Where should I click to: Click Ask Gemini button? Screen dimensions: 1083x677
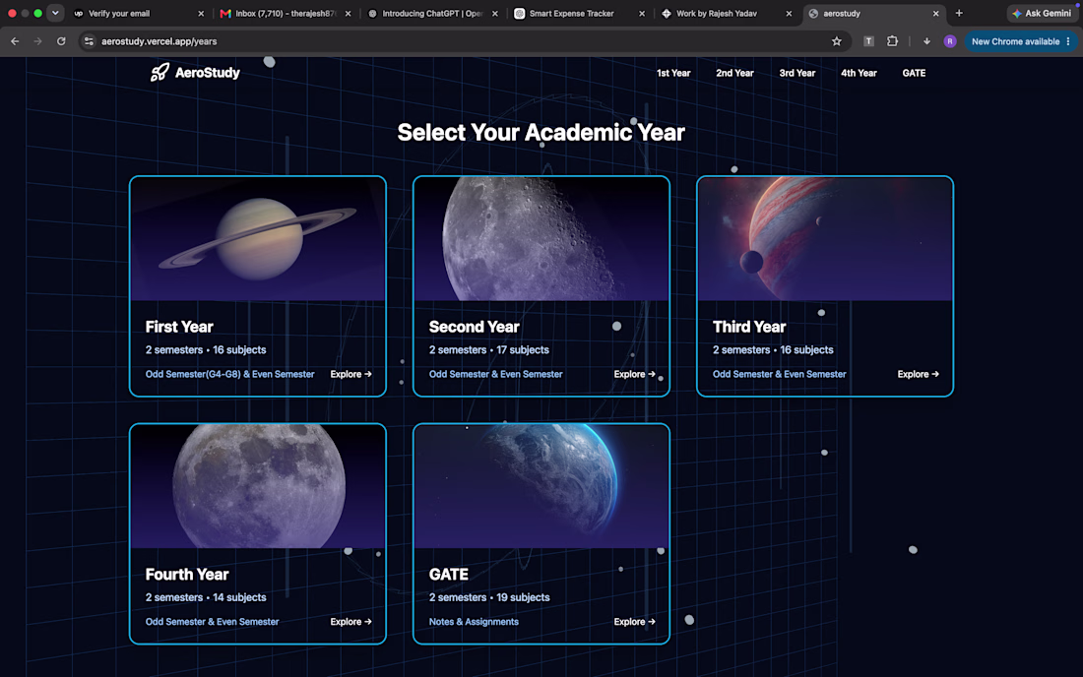point(1042,13)
